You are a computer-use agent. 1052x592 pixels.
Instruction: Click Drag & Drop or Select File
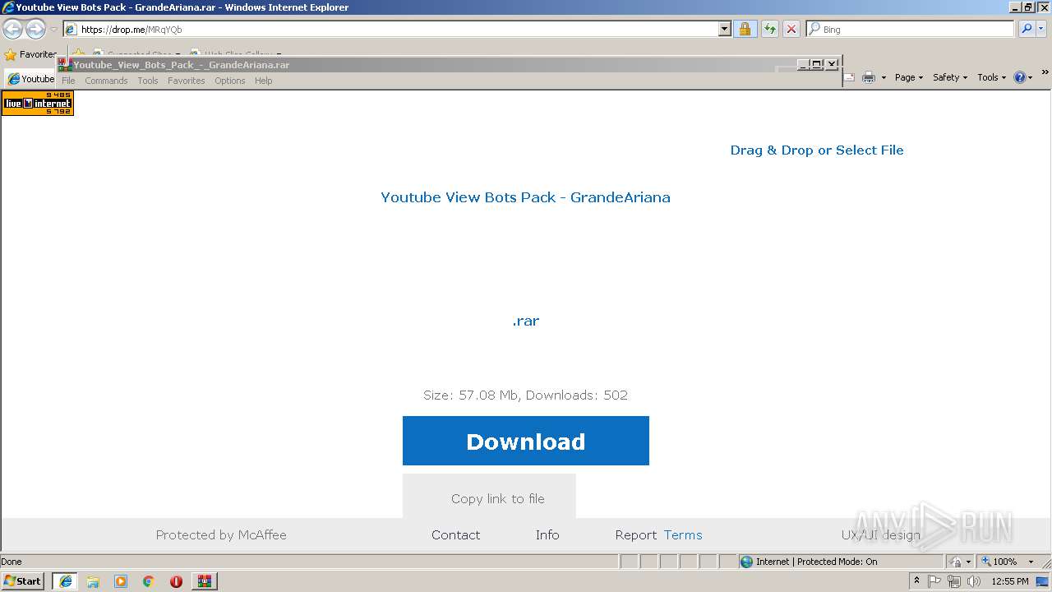tap(817, 150)
